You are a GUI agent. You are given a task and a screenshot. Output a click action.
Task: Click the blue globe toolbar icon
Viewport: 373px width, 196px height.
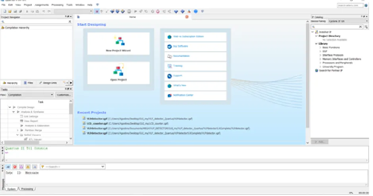point(195,11)
